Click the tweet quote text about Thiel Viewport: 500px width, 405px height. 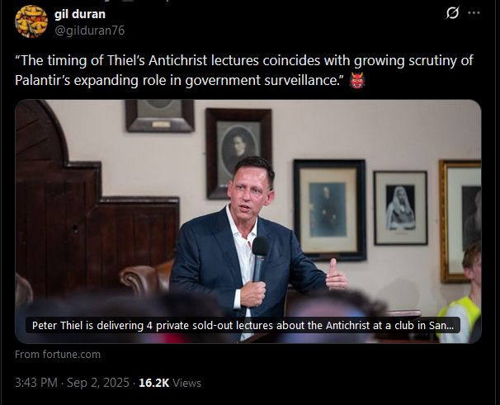244,70
